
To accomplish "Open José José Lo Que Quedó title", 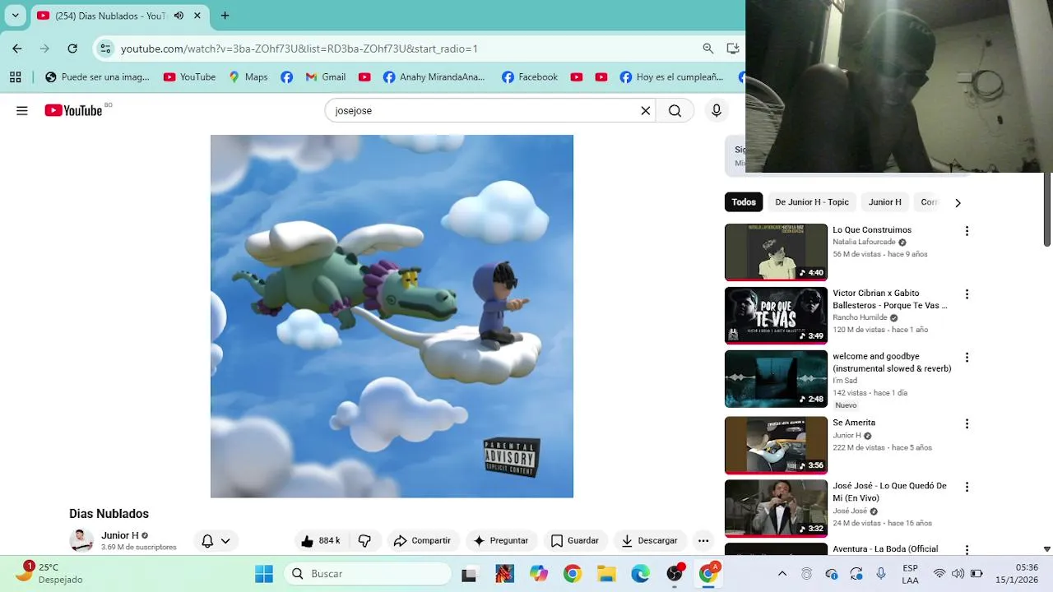I will [889, 492].
